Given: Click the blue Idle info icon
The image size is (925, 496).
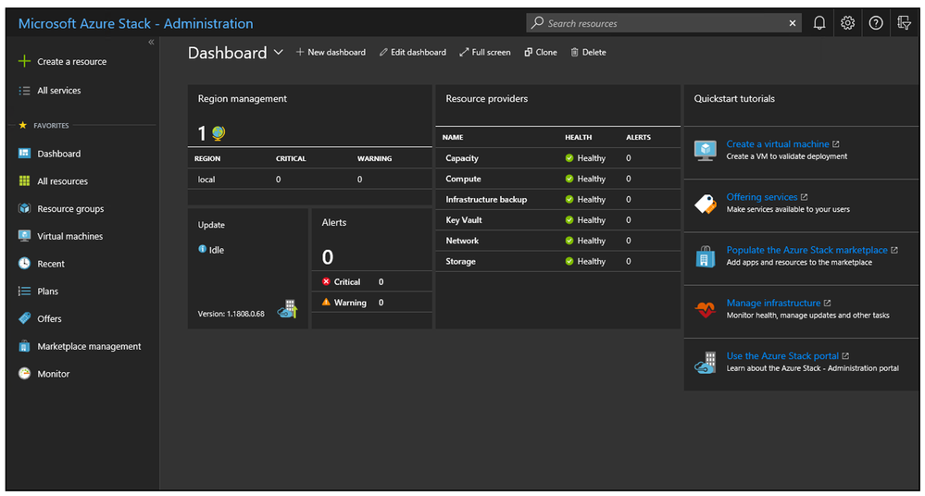Looking at the screenshot, I should 203,249.
